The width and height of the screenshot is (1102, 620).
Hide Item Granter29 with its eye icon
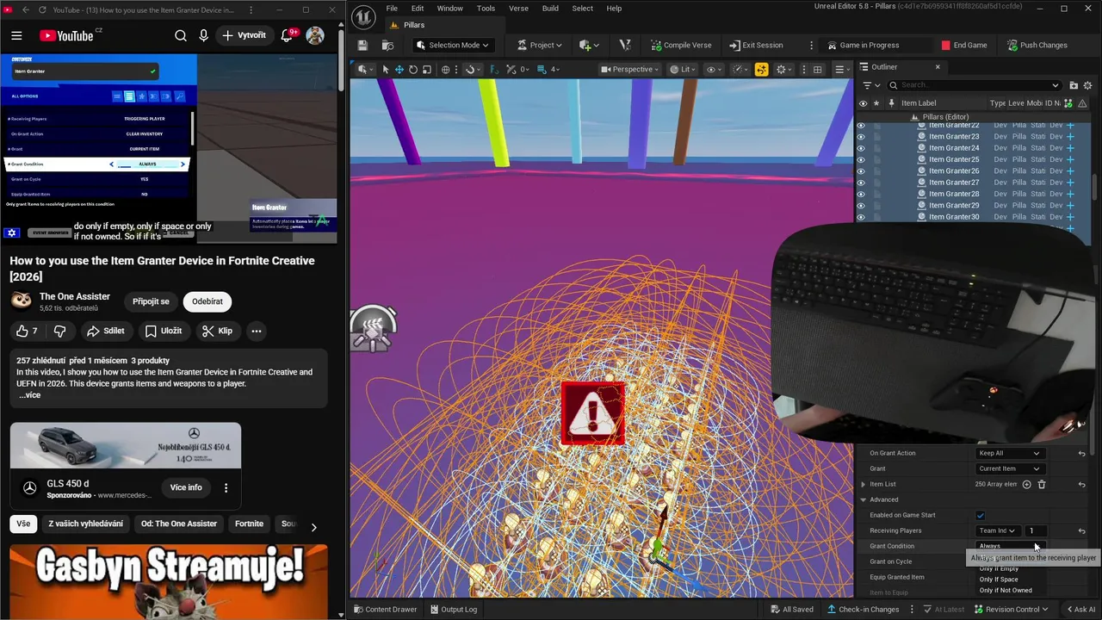861,205
